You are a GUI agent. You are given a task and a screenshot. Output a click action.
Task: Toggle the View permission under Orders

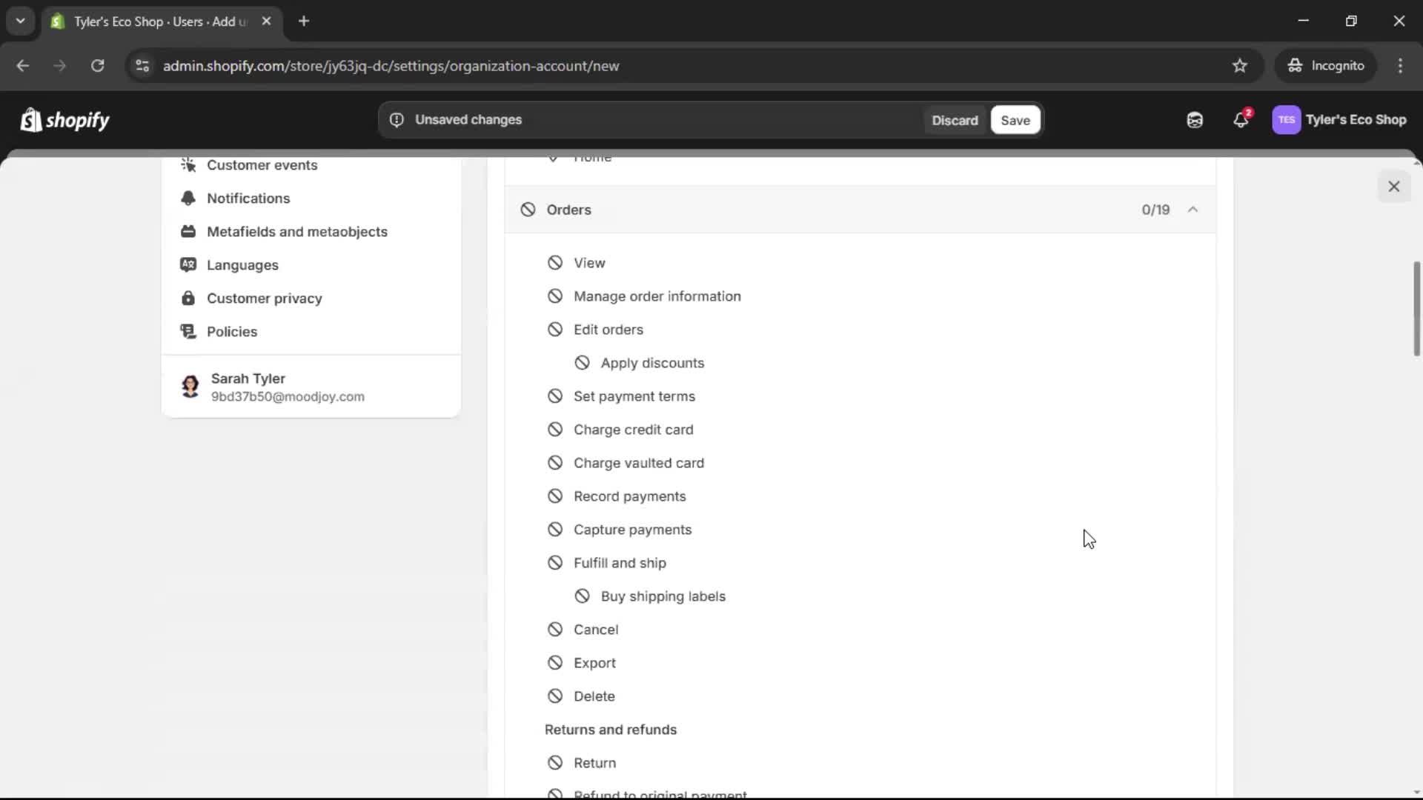(556, 262)
